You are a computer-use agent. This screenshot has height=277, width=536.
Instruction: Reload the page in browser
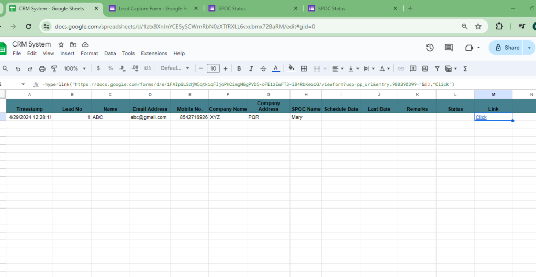(x=29, y=26)
